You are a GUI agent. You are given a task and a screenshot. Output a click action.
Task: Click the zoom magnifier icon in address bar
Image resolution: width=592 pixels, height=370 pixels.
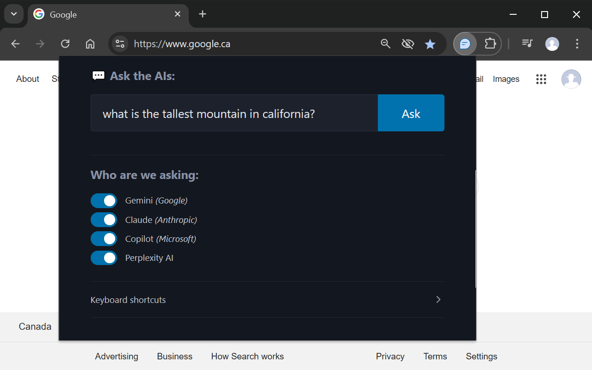click(x=385, y=44)
